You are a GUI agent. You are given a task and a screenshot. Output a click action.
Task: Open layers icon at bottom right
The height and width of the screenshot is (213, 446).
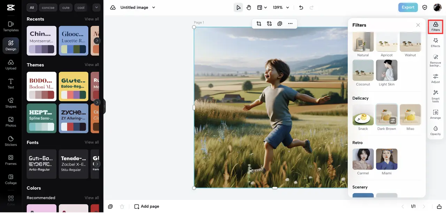(439, 206)
